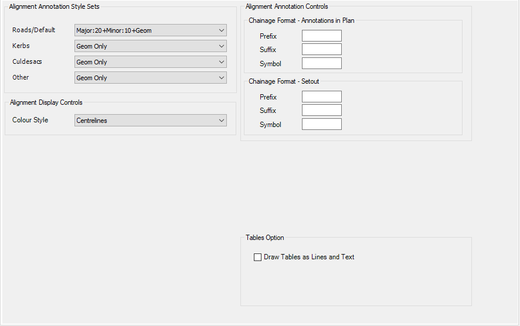Screen dimensions: 520x326
Task: Click the Tables Option group title
Action: (264, 238)
